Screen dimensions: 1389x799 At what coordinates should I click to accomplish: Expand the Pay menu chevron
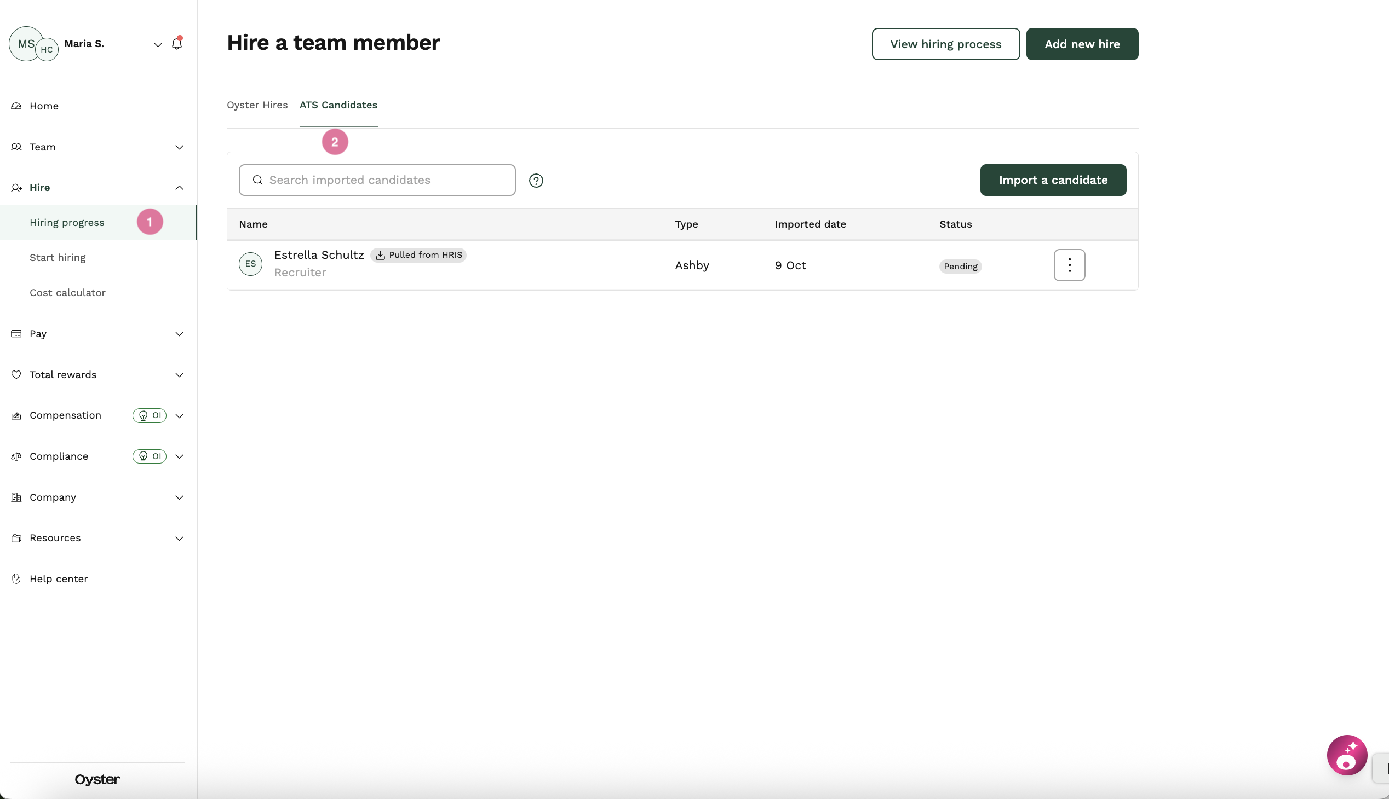pyautogui.click(x=180, y=334)
